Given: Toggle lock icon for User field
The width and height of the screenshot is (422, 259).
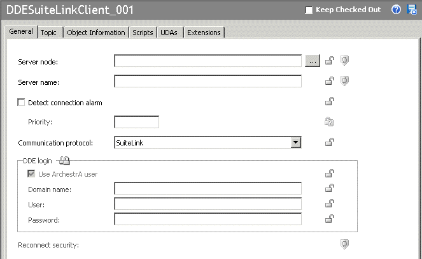Looking at the screenshot, I should point(330,204).
